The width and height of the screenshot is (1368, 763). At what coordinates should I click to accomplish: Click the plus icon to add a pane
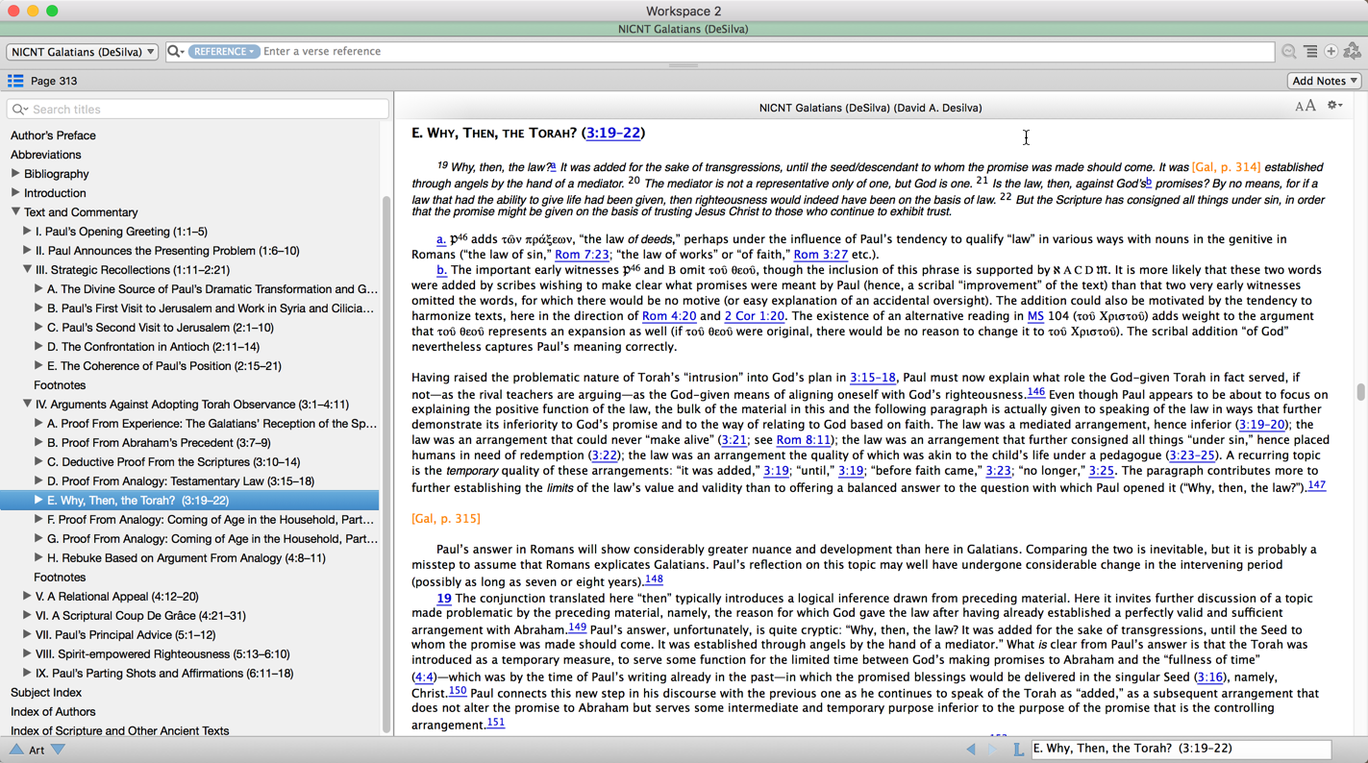1331,51
